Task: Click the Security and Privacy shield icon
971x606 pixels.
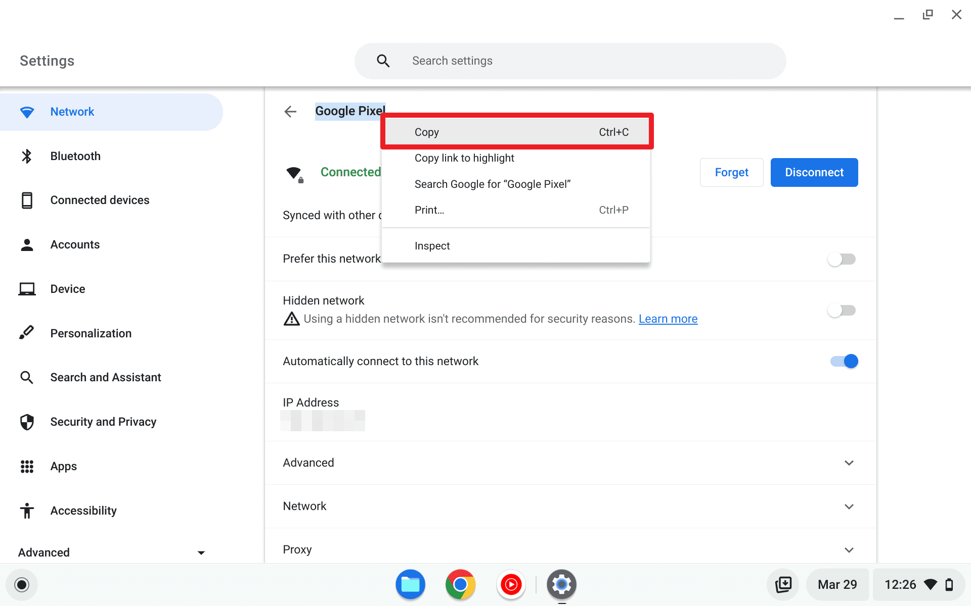Action: click(27, 422)
